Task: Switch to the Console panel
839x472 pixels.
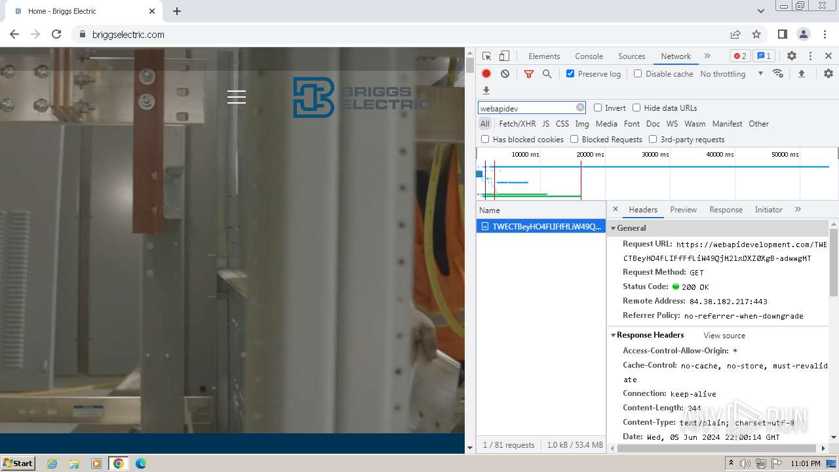Action: pos(589,56)
